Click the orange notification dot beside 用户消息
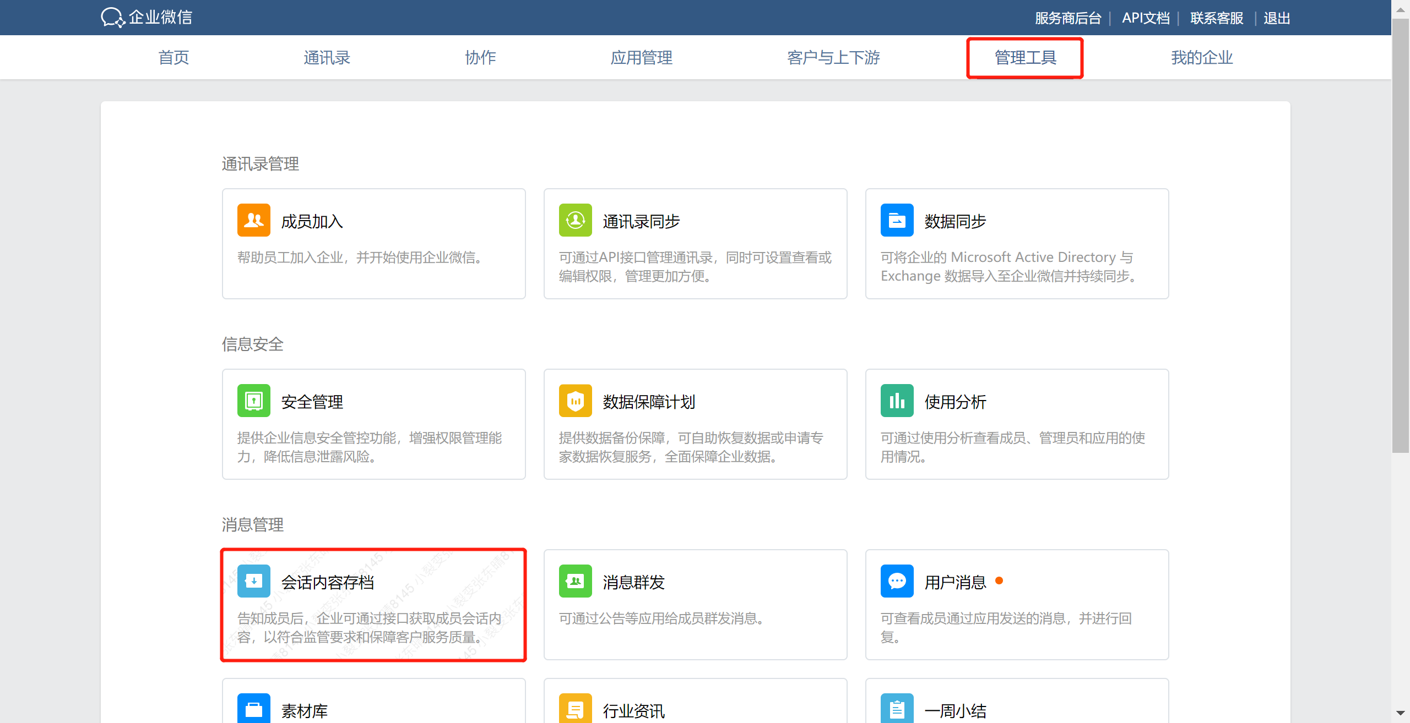Screen dimensions: 1410x723 tap(999, 580)
